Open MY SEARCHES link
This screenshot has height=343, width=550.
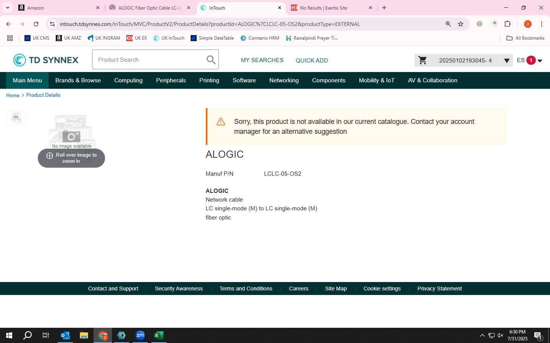coord(262,60)
